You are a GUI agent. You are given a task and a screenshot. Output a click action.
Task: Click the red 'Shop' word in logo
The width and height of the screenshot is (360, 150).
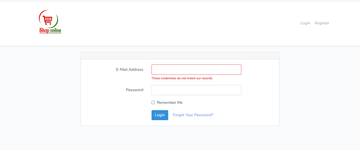tap(44, 30)
